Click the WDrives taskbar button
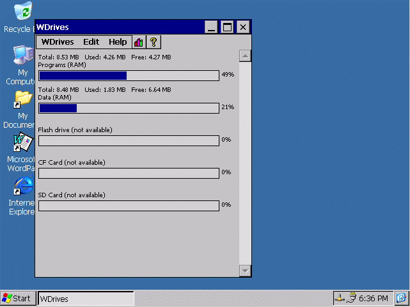Screen dimensions: 410x307 (x=85, y=299)
